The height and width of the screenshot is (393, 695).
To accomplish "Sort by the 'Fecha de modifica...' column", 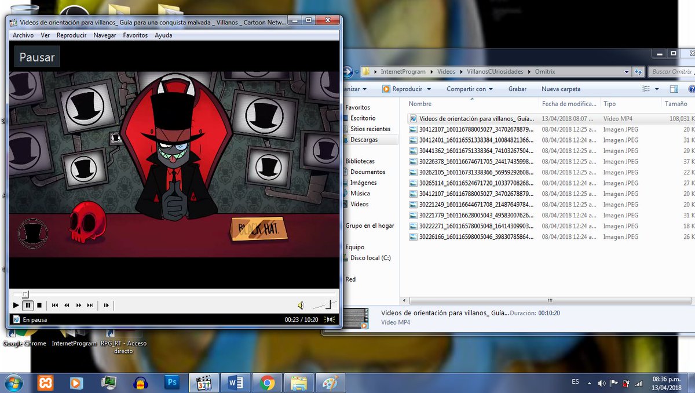I will point(569,104).
